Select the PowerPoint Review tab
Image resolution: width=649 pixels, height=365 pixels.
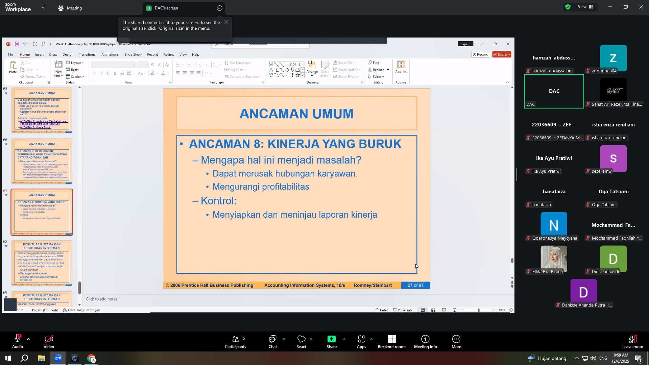click(169, 54)
